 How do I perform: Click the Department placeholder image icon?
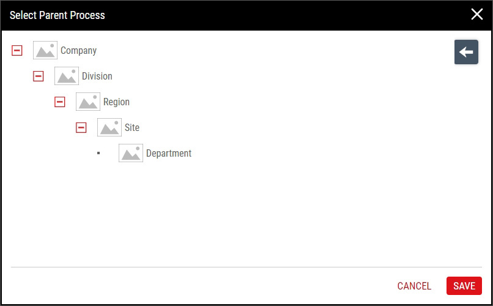131,153
